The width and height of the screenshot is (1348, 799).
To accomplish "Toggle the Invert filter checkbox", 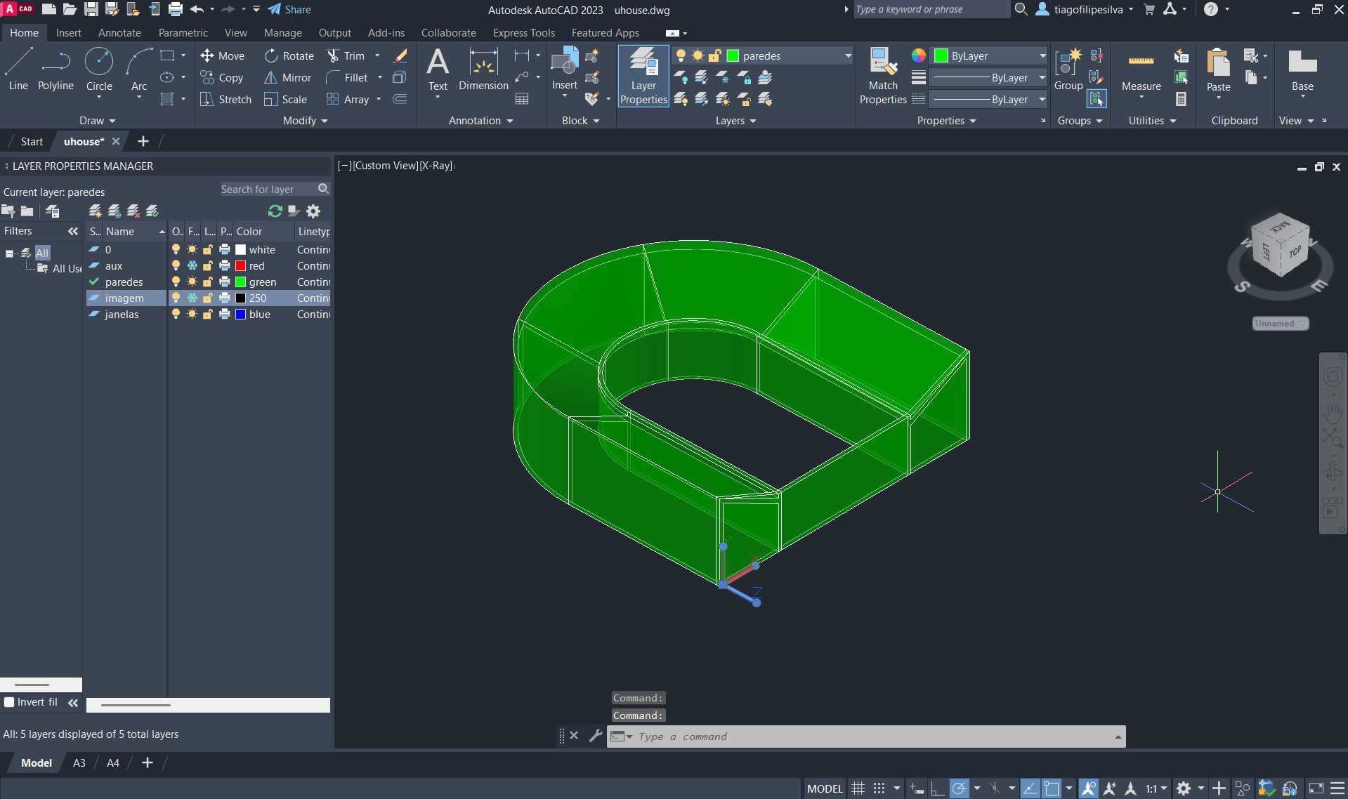I will (x=9, y=702).
